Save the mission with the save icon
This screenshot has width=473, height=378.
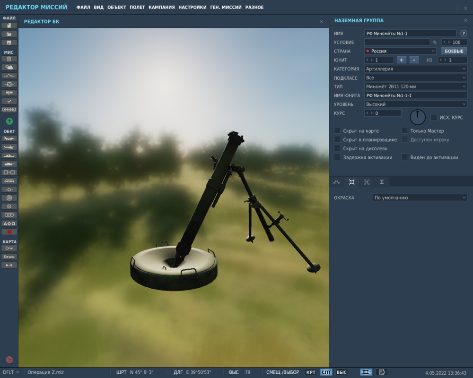click(x=10, y=43)
